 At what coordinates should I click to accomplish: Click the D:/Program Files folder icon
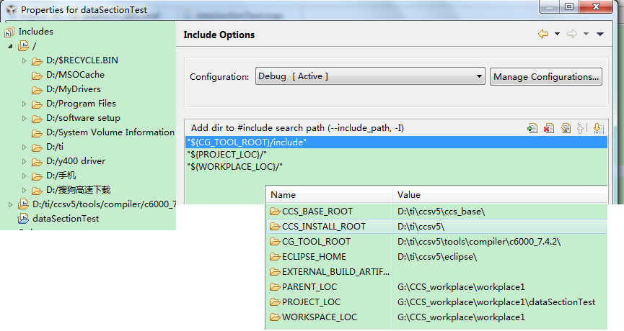pyautogui.click(x=37, y=104)
